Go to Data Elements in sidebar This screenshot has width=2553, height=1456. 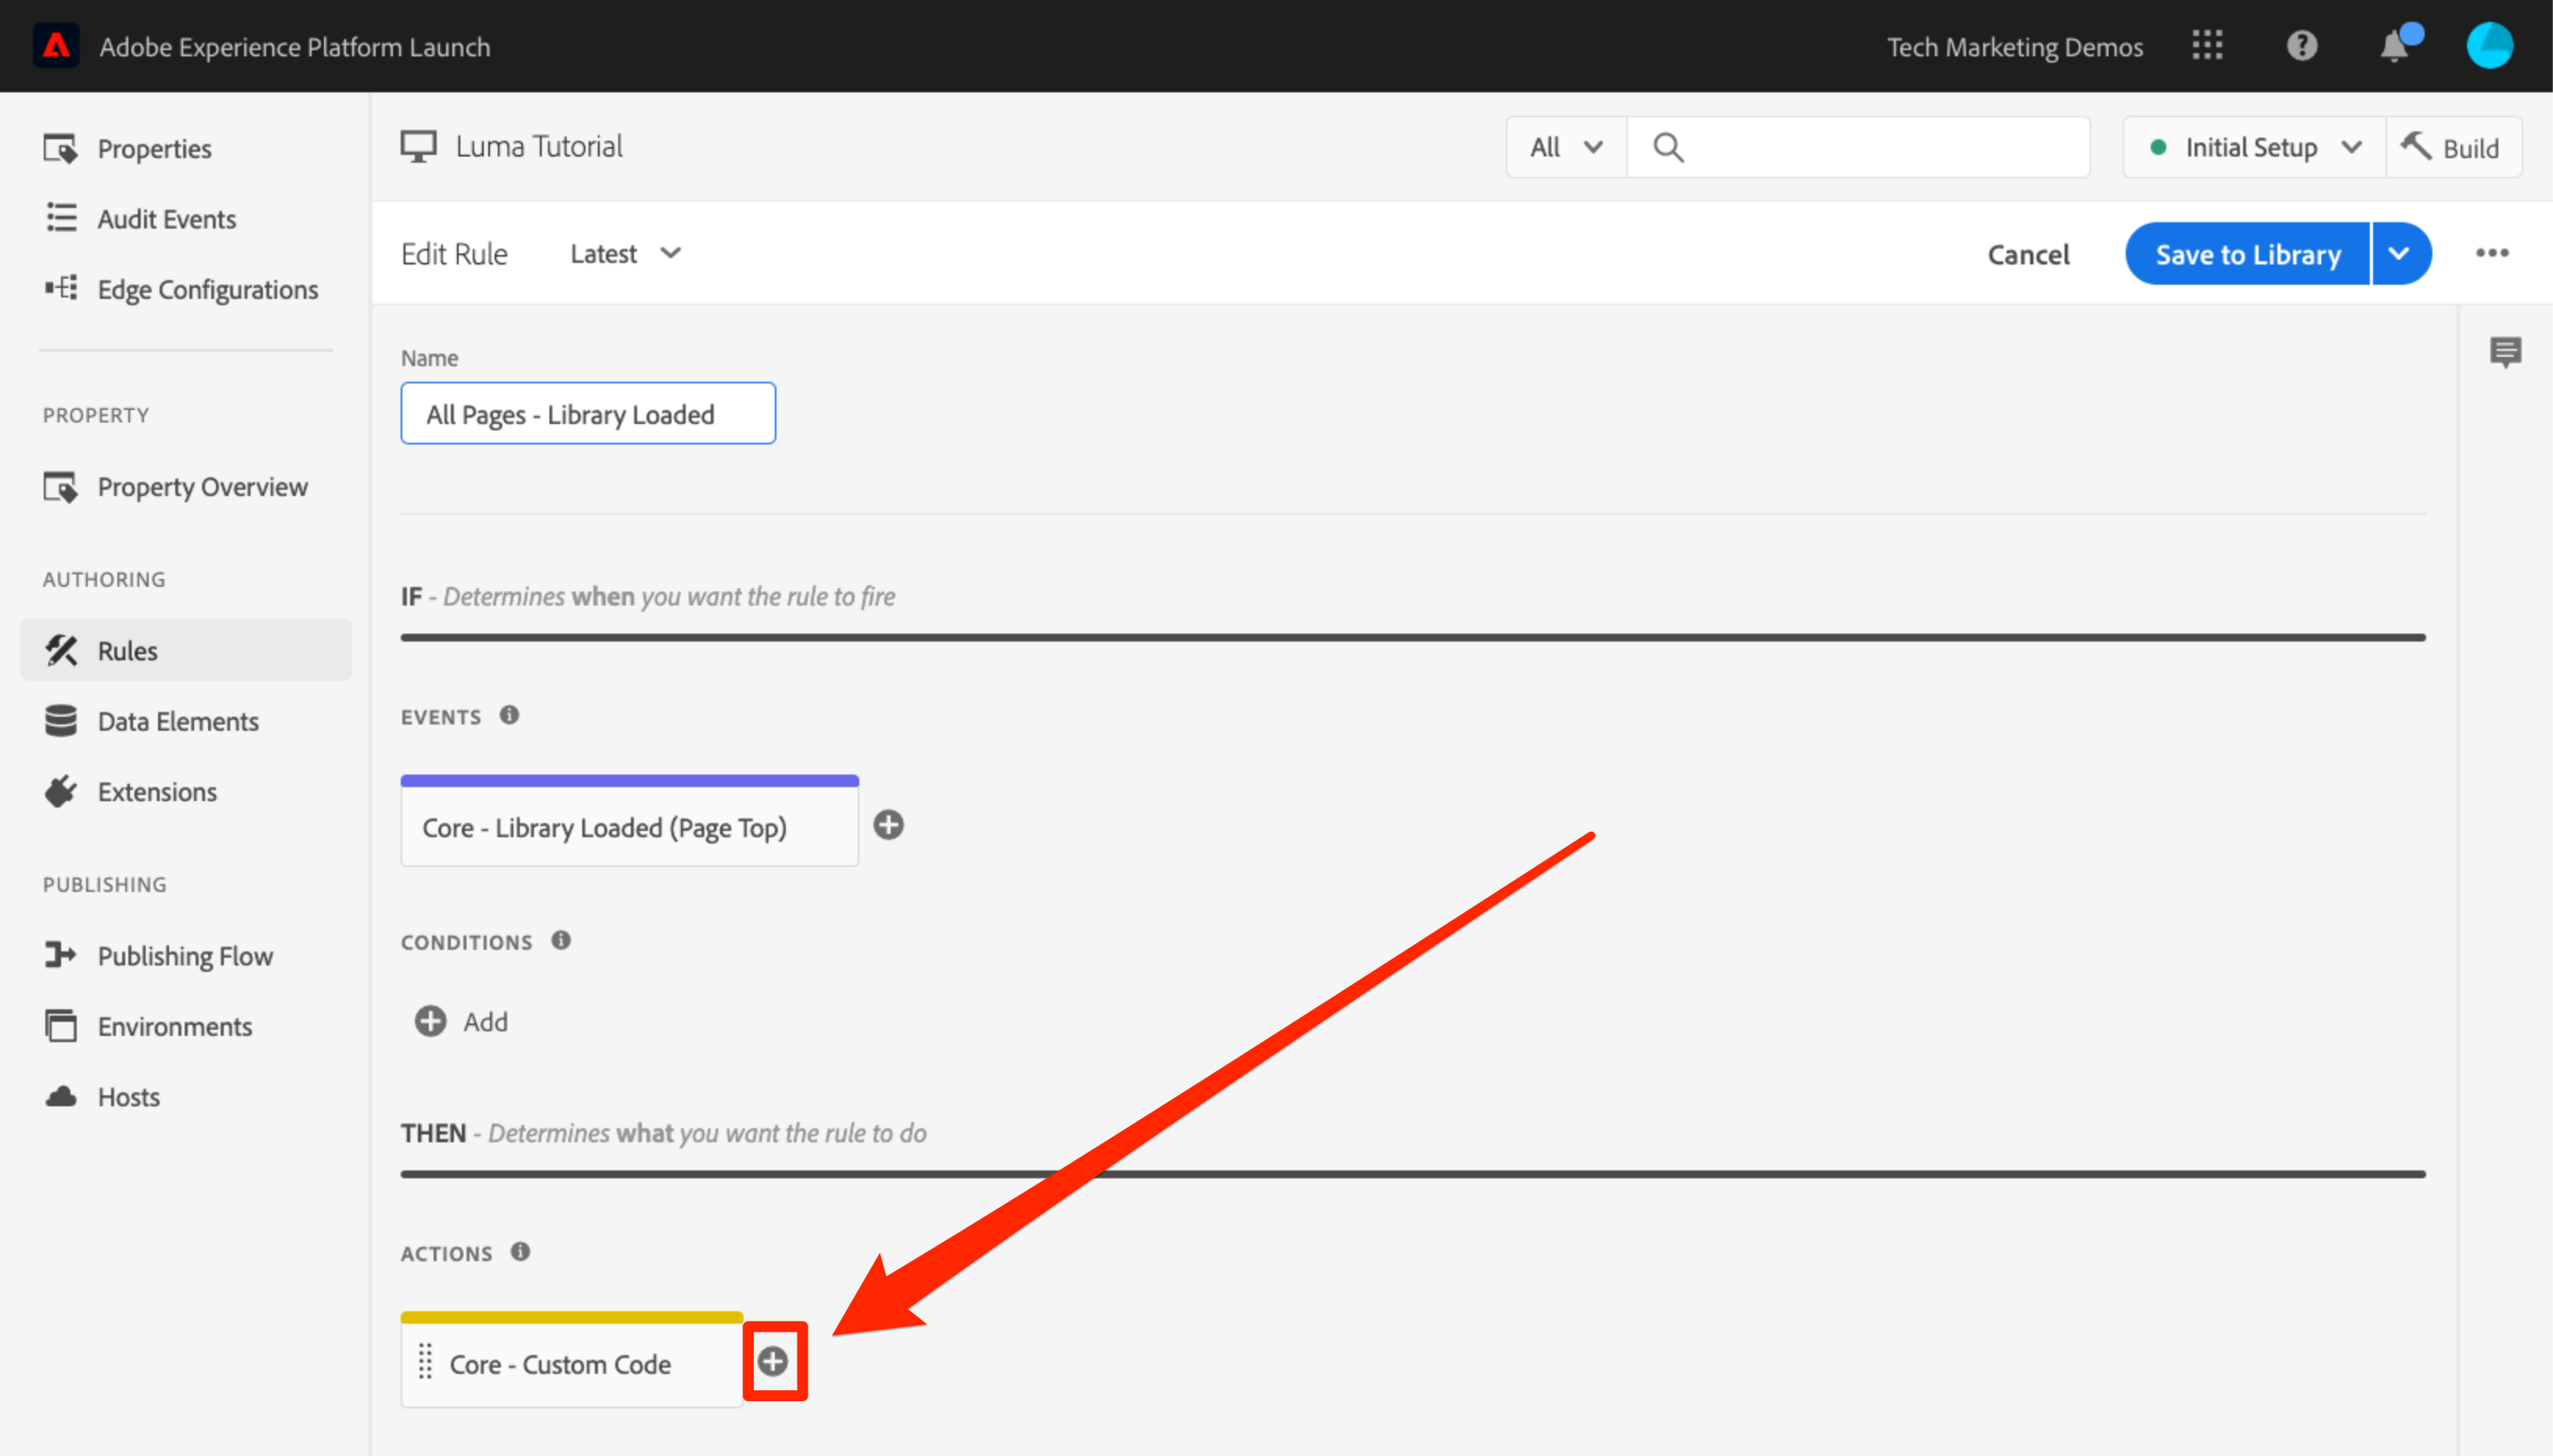point(178,721)
